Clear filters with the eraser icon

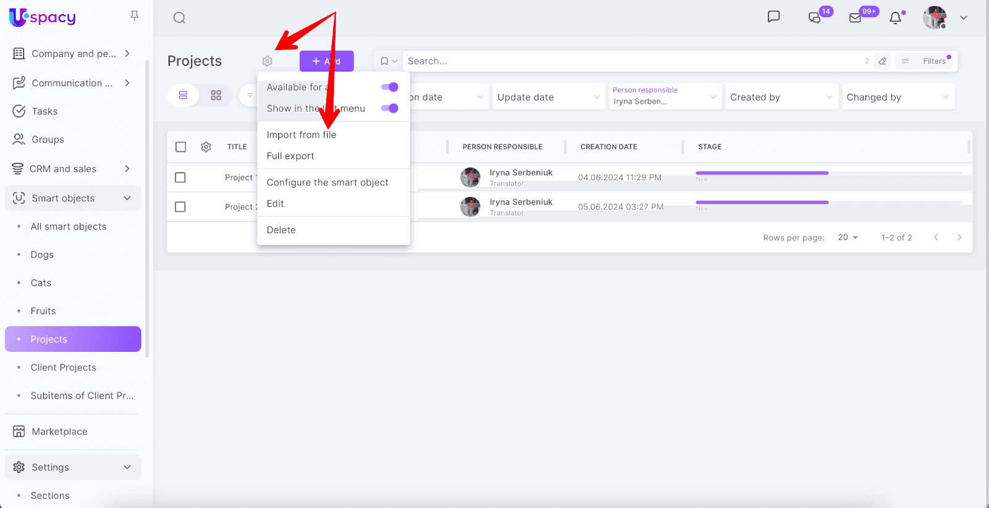883,61
